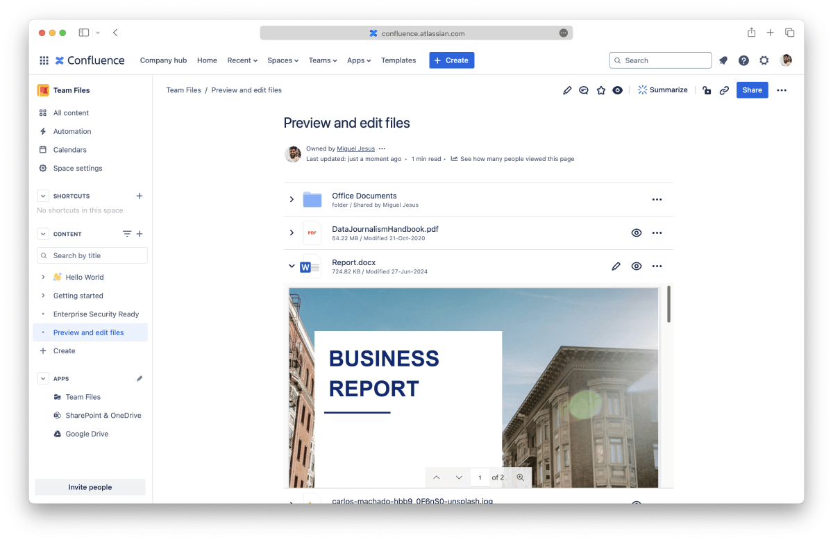Click Create in content tree
Screen dimensions: 833x542
pos(64,351)
